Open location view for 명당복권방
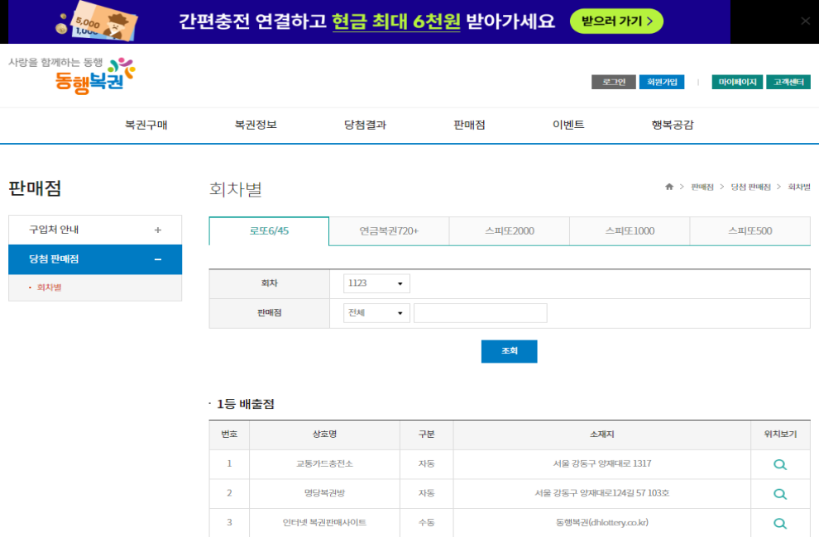The width and height of the screenshot is (819, 537). pyautogui.click(x=778, y=493)
